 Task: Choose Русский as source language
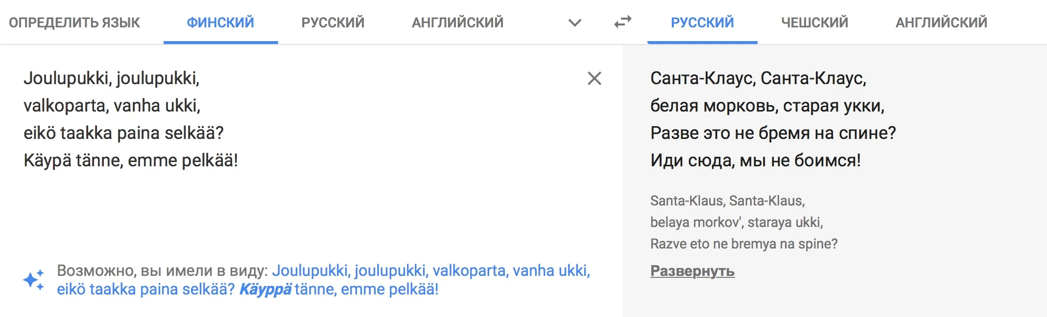click(333, 23)
